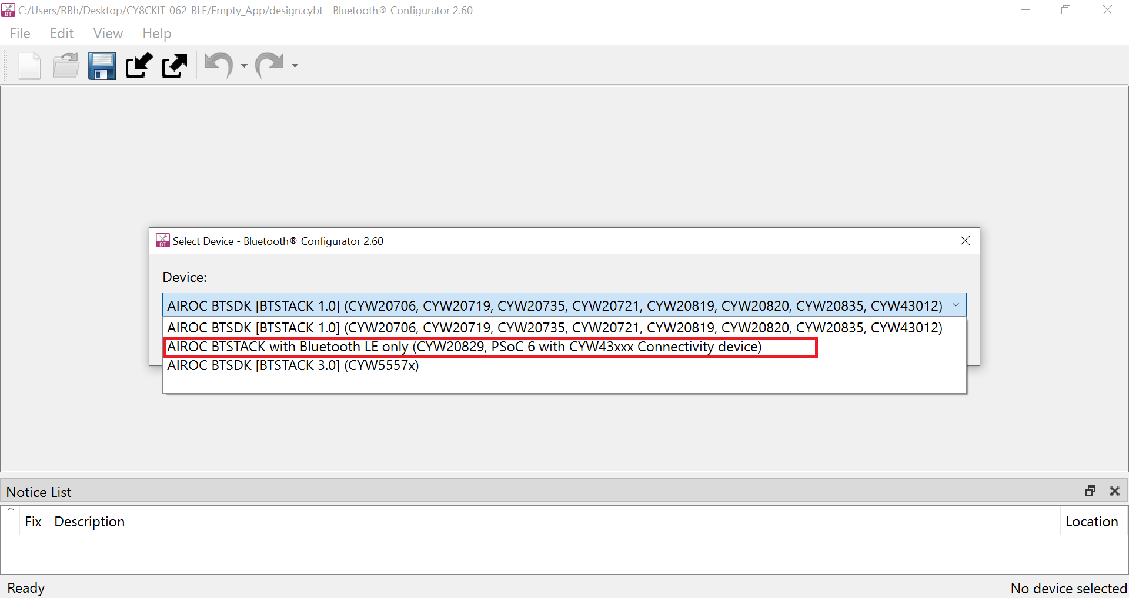Click the Import toolbar icon
This screenshot has width=1129, height=598.
click(139, 65)
